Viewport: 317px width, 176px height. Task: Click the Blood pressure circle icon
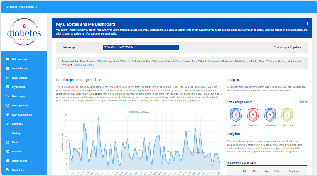(8, 105)
